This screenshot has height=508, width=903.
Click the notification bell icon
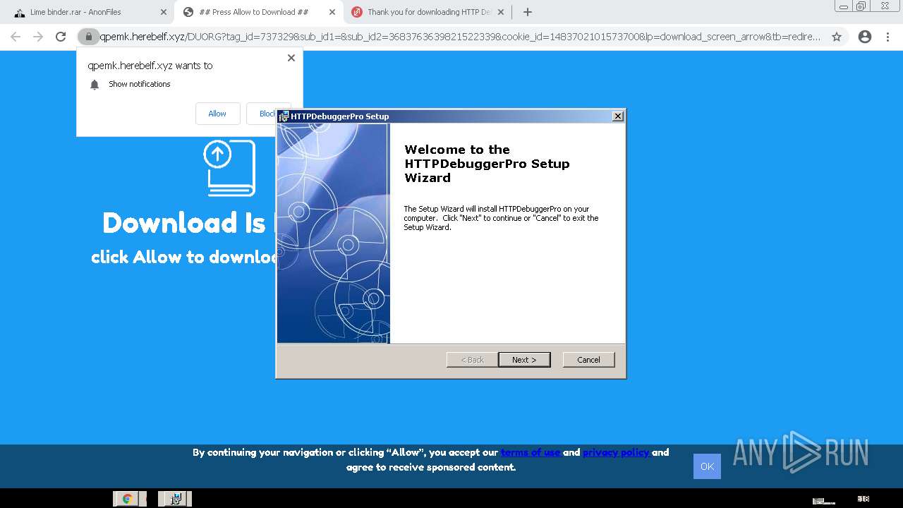95,85
